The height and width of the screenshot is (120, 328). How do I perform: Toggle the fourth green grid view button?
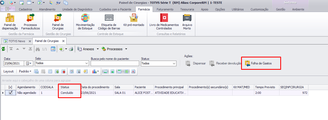(126, 71)
